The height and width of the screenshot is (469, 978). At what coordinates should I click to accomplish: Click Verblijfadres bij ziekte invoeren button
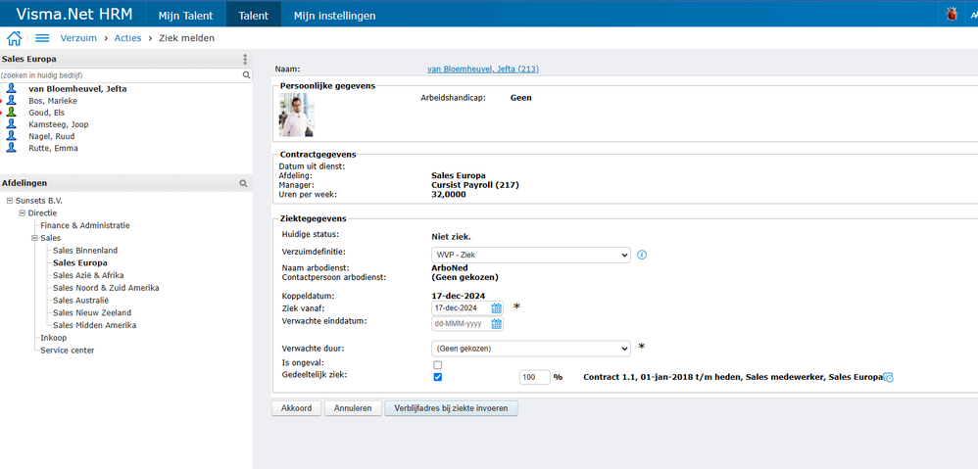[451, 408]
